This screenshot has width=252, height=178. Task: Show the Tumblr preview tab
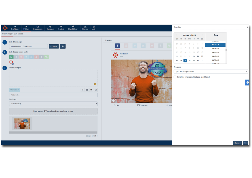point(161,46)
